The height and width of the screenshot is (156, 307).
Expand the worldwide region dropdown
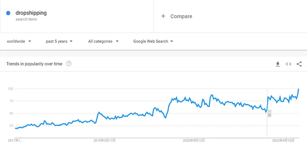(19, 41)
